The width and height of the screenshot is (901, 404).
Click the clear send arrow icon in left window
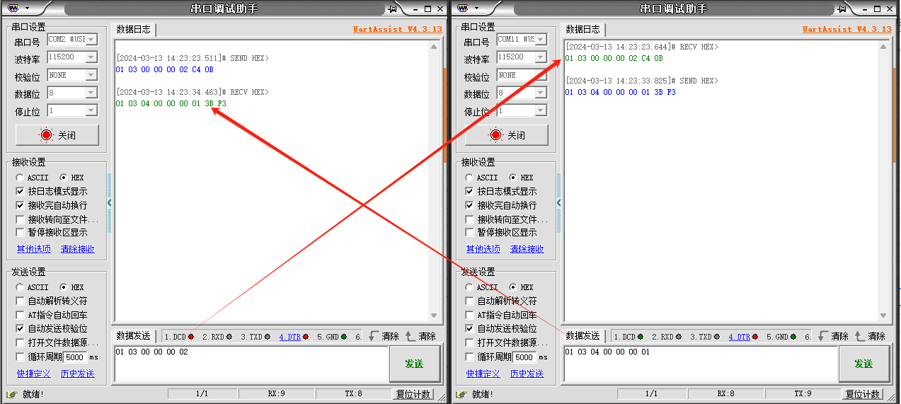pyautogui.click(x=374, y=337)
